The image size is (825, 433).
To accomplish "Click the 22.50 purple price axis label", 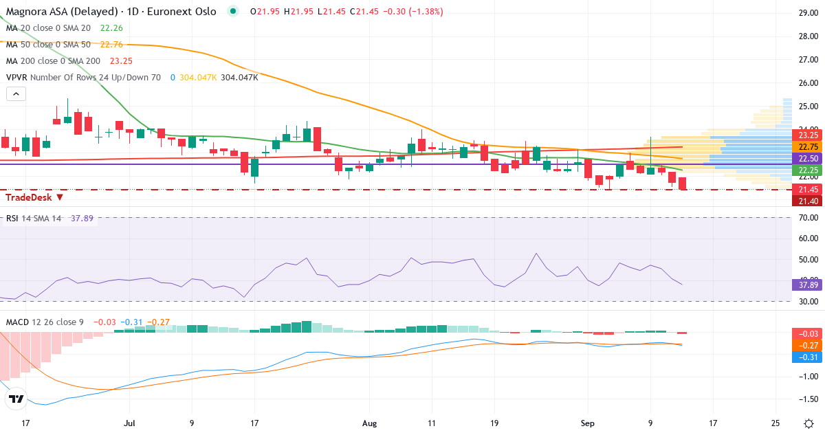I will 806,159.
